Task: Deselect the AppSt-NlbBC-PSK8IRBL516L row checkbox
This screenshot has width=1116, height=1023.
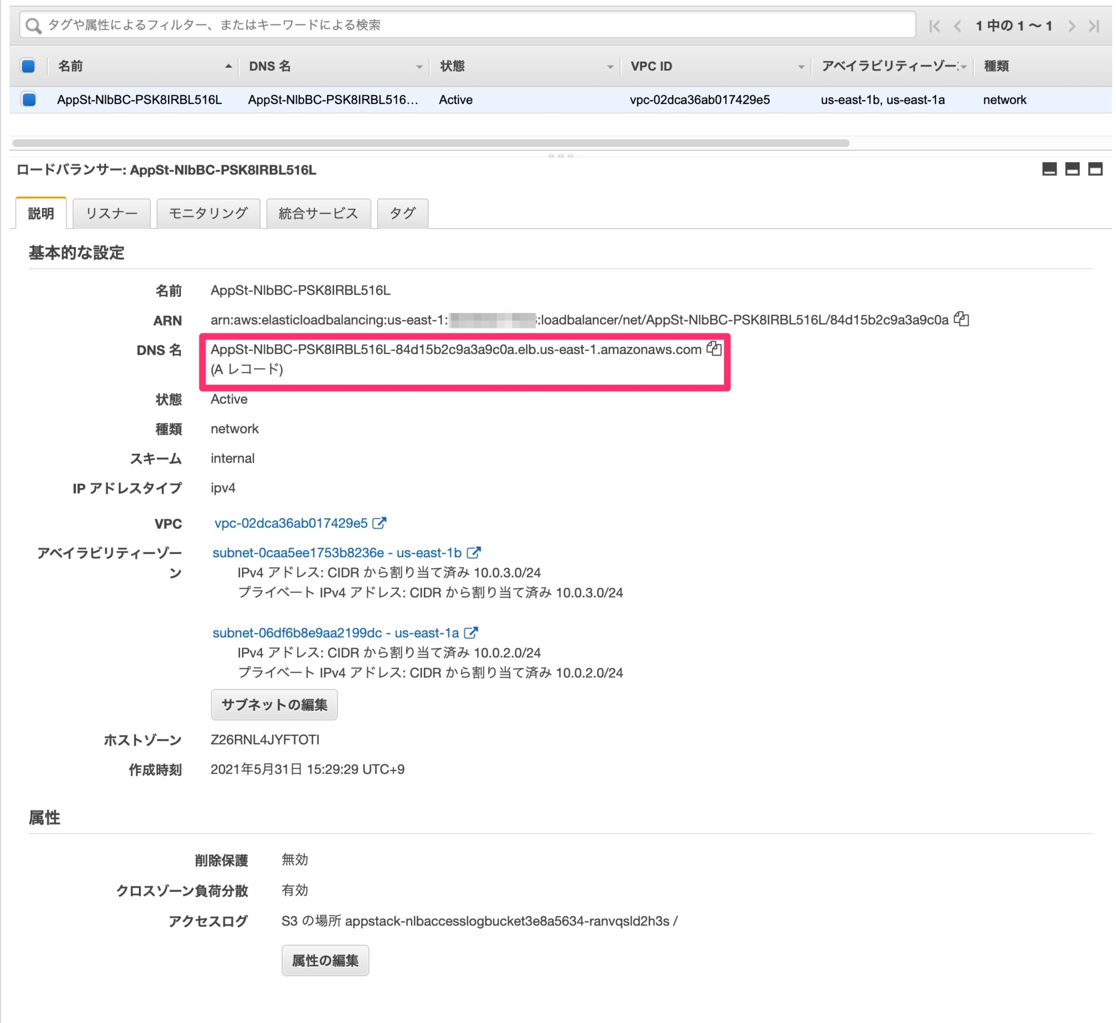Action: [28, 100]
